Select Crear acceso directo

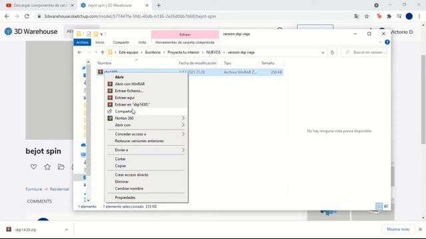pyautogui.click(x=132, y=175)
